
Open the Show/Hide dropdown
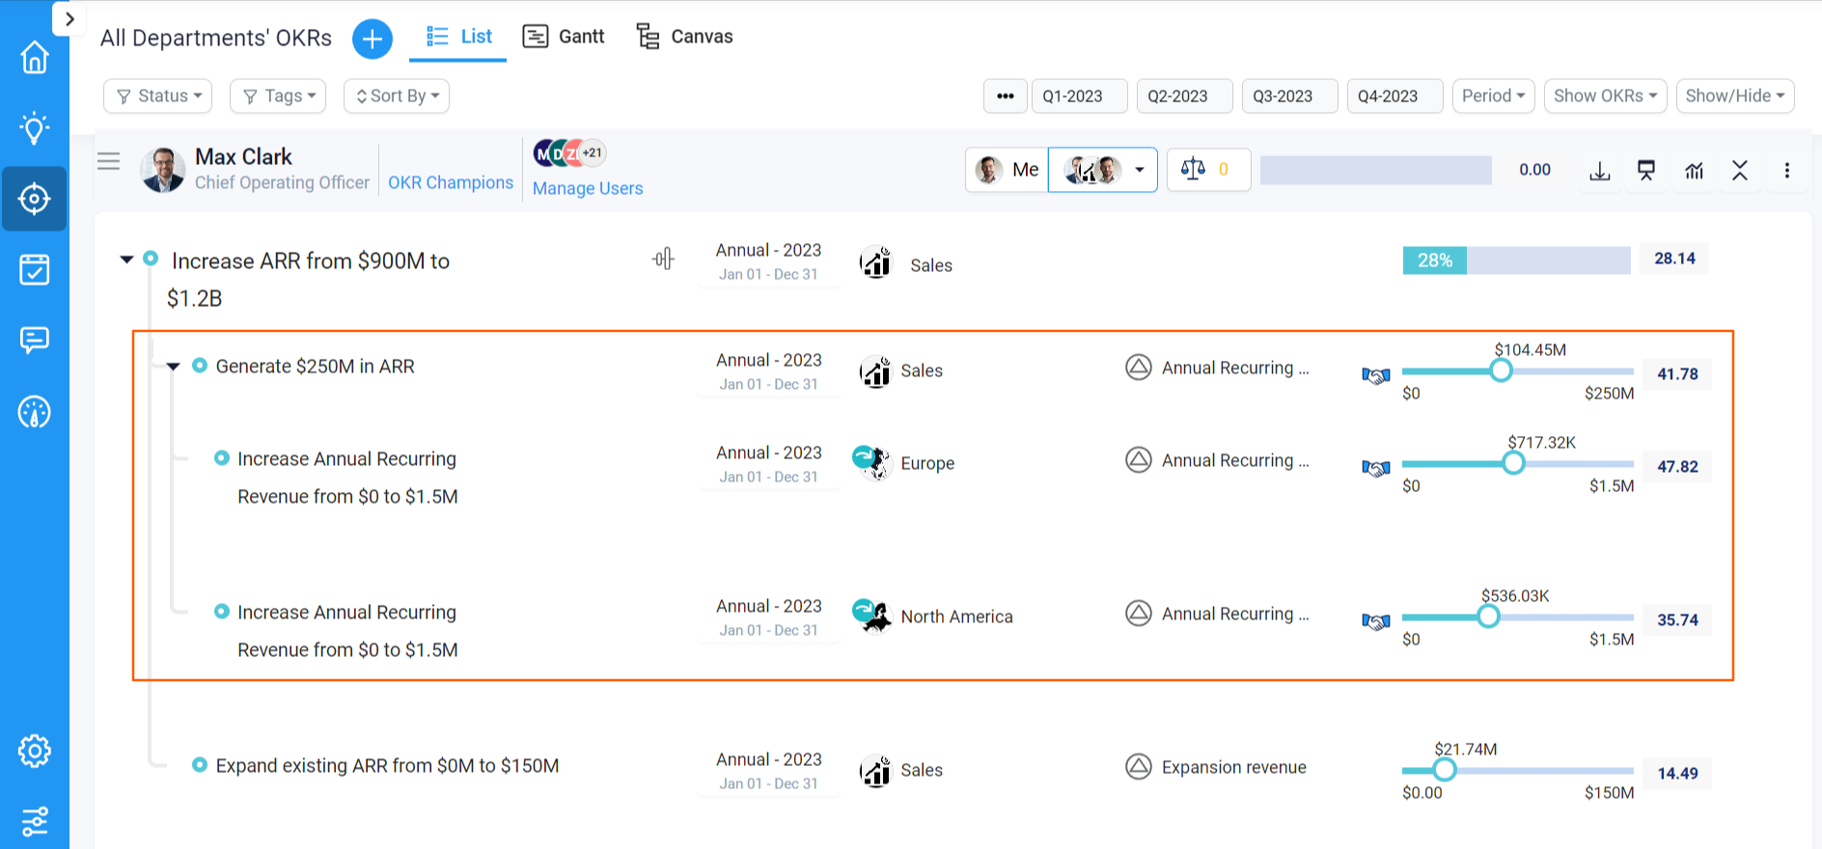(1735, 96)
